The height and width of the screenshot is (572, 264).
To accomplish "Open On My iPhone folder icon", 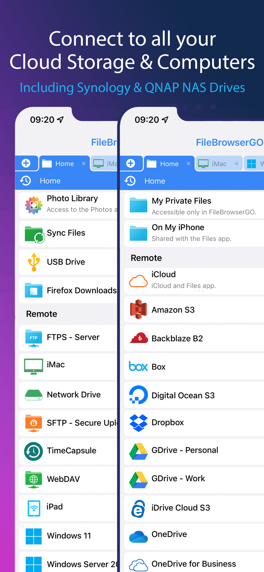I will (x=138, y=233).
